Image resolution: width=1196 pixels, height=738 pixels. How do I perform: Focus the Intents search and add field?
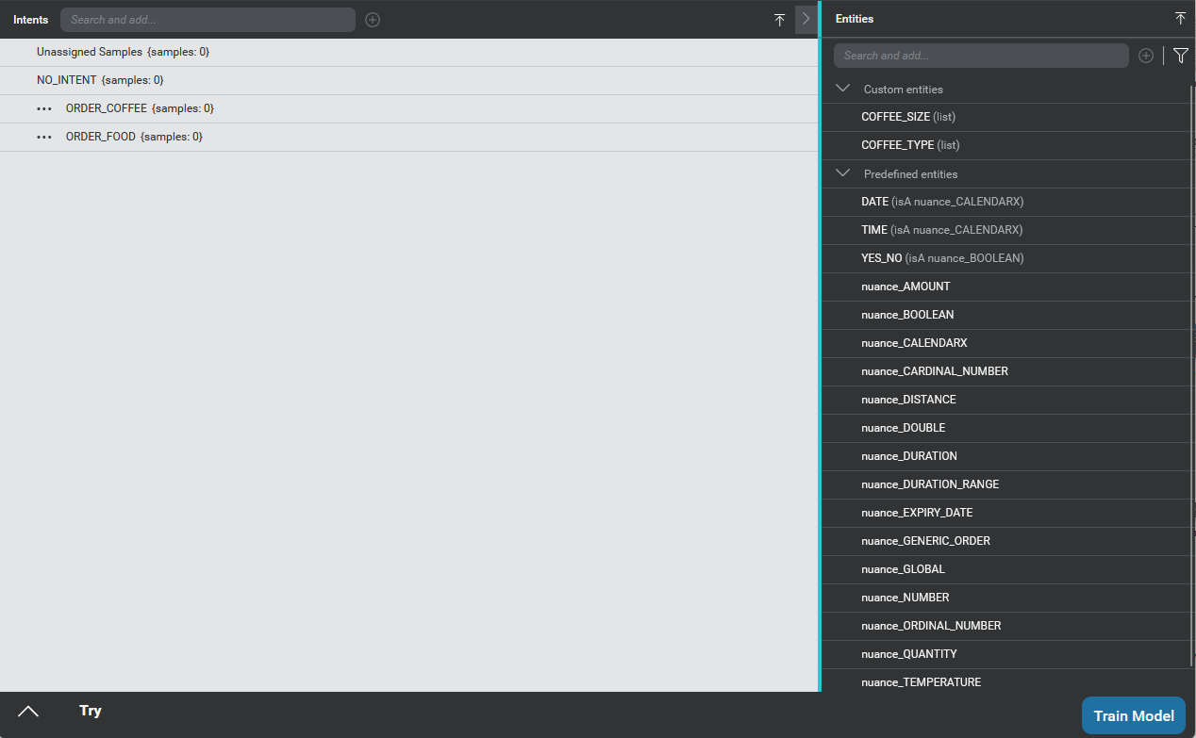tap(208, 20)
